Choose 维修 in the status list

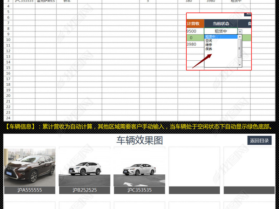tap(221, 45)
